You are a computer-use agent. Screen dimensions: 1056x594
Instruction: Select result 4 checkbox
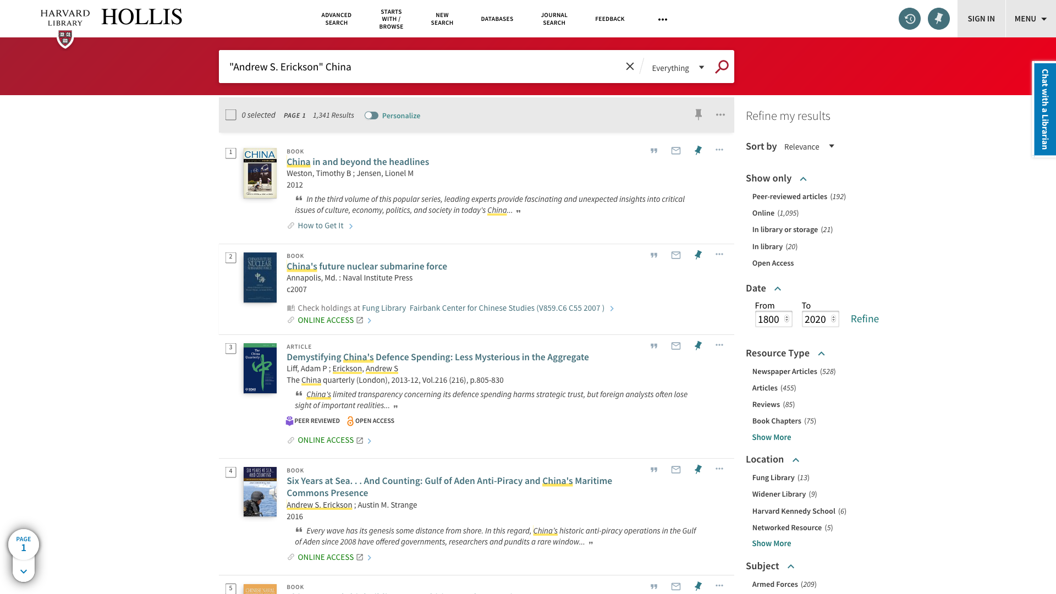point(231,472)
